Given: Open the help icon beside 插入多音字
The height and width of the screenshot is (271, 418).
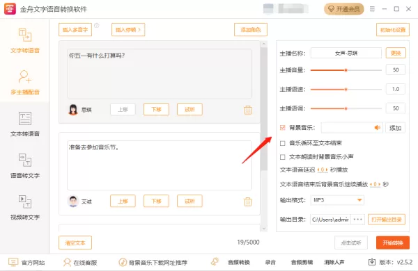Looking at the screenshot, I should pos(97,25).
